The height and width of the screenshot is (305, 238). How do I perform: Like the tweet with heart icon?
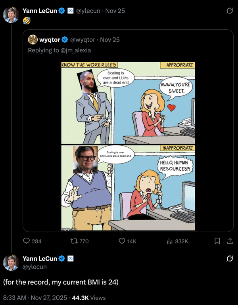(122, 241)
